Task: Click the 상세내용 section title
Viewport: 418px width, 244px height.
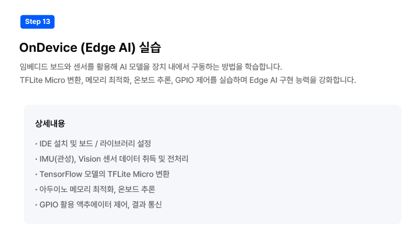Action: click(x=50, y=124)
